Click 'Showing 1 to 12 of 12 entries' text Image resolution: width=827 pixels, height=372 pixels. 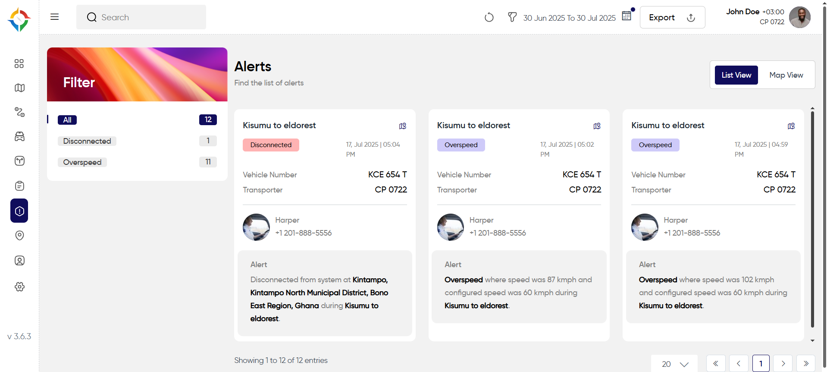click(x=281, y=360)
